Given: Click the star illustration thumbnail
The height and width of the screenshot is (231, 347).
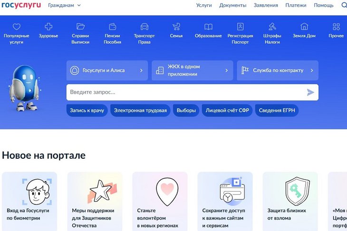Looking at the screenshot, I should point(102,192).
